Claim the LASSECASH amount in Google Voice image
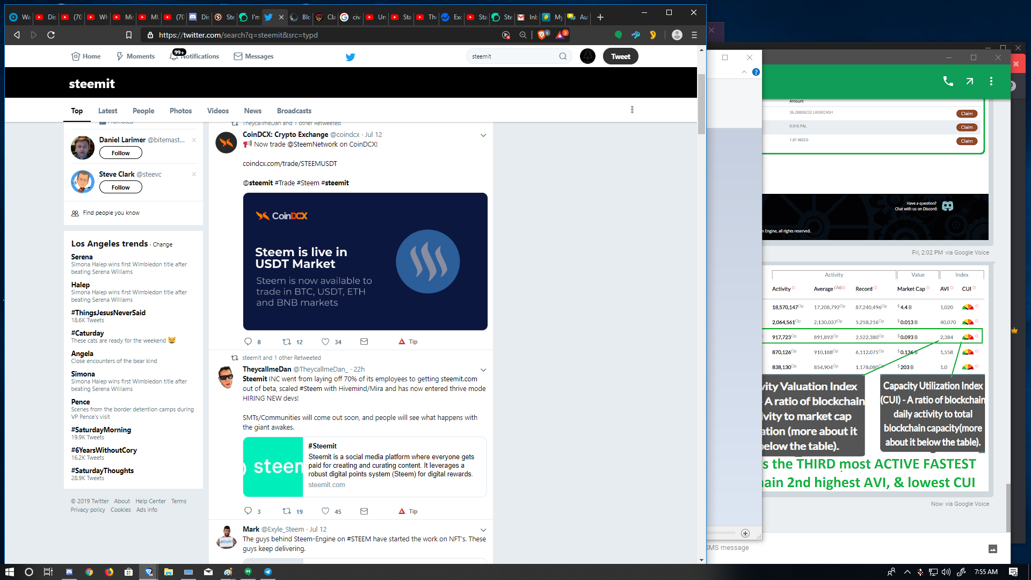This screenshot has width=1031, height=580. click(x=967, y=114)
